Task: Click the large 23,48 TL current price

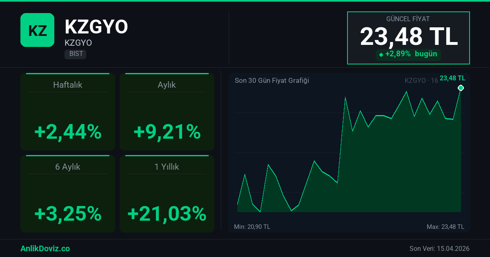Action: click(408, 37)
